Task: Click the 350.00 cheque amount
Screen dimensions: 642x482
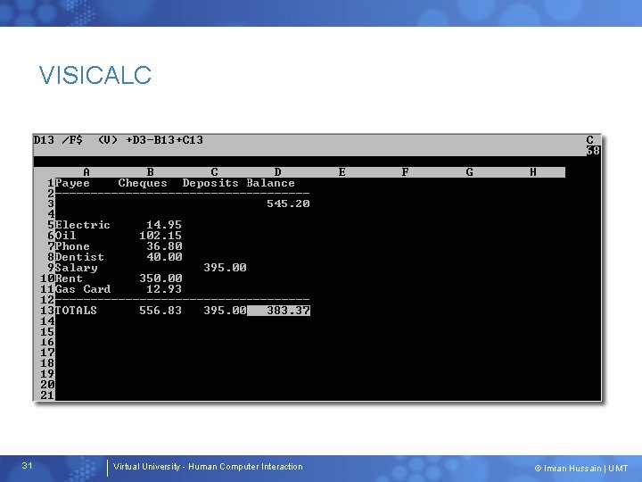Action: (160, 278)
